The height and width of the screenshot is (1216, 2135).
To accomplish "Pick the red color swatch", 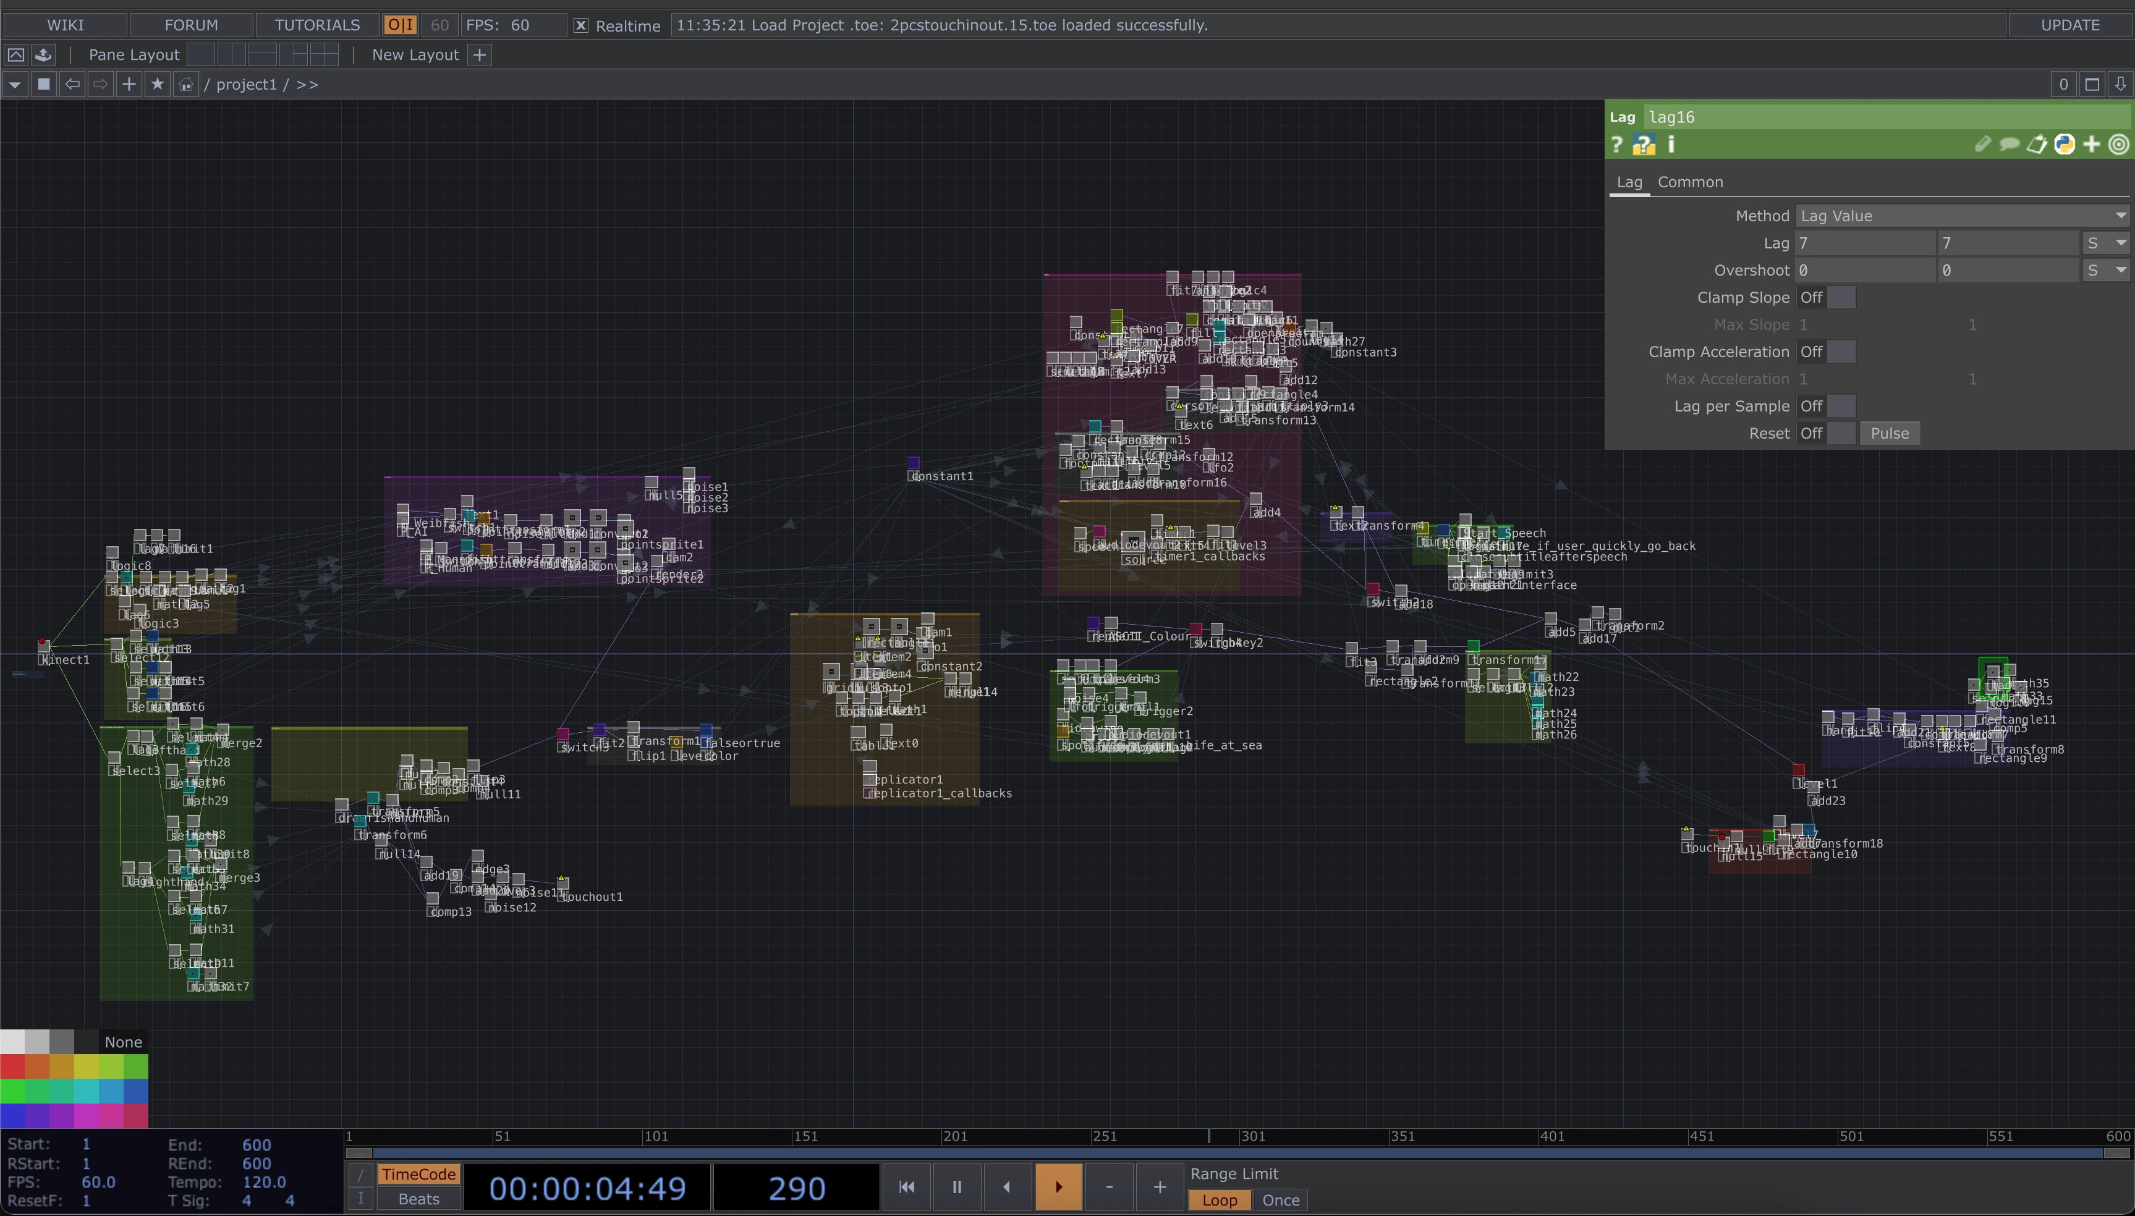I will tap(12, 1066).
